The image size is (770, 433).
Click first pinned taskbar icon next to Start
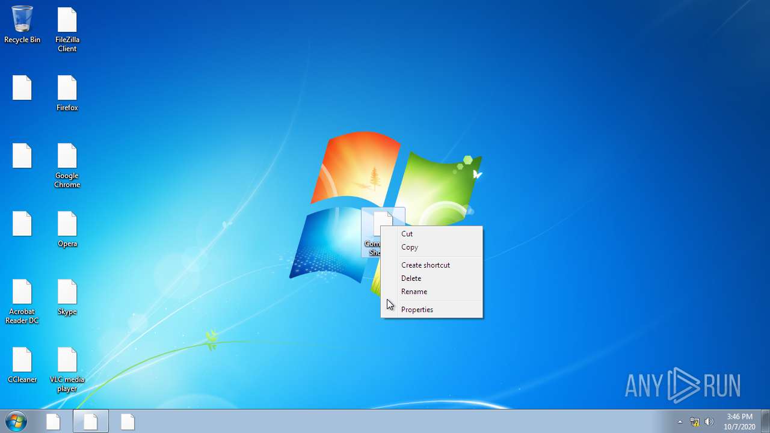pos(54,422)
